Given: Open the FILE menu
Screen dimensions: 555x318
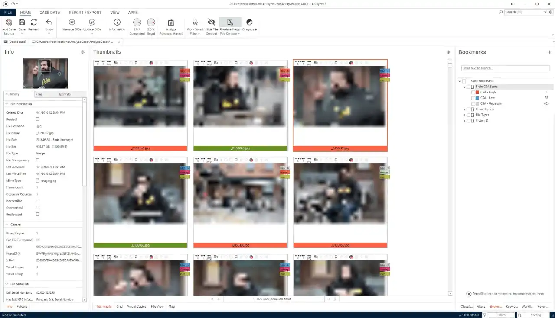Looking at the screenshot, I should tap(8, 13).
